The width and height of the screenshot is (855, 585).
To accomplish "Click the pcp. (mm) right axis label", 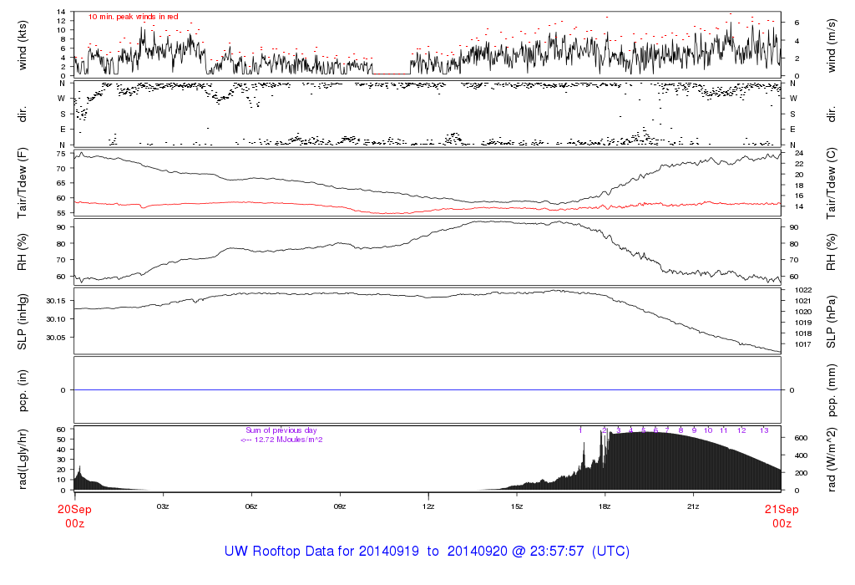I will click(832, 390).
